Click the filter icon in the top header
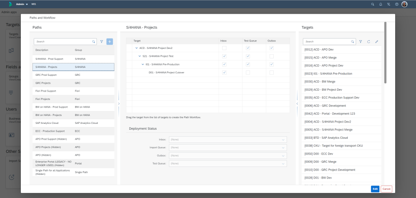The height and width of the screenshot is (198, 416). point(389,4)
